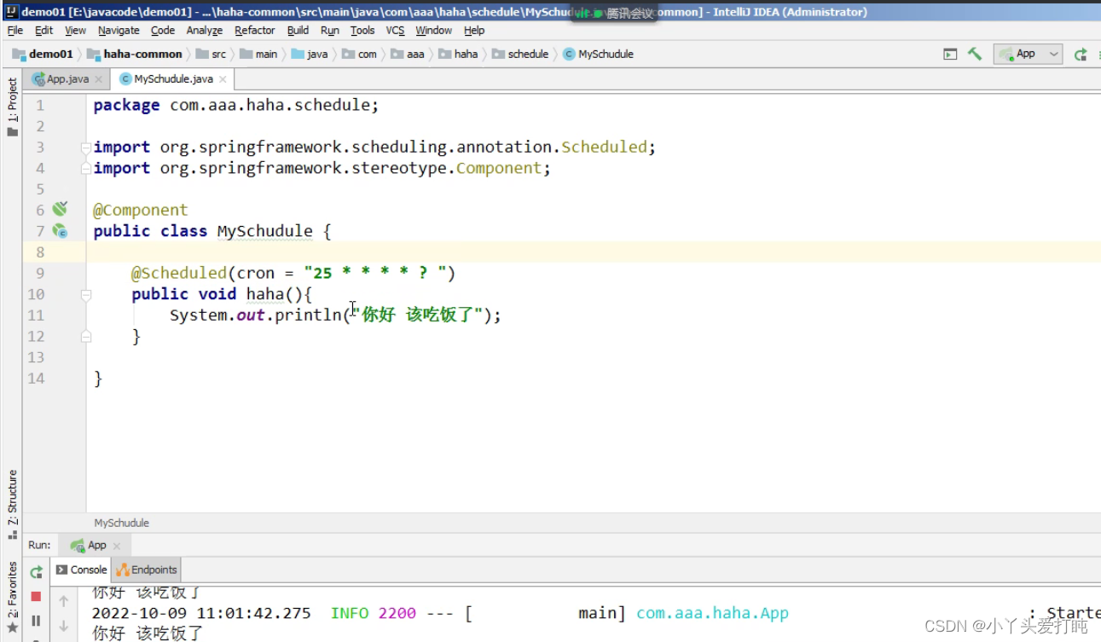Close the MySchudule.java tab
The width and height of the screenshot is (1101, 642).
[223, 79]
